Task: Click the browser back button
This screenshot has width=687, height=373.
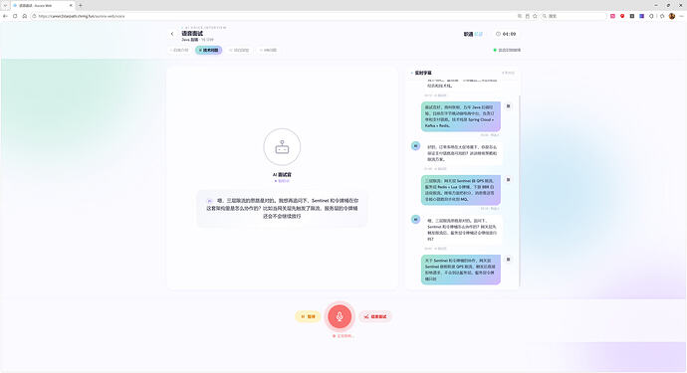Action: click(x=5, y=16)
